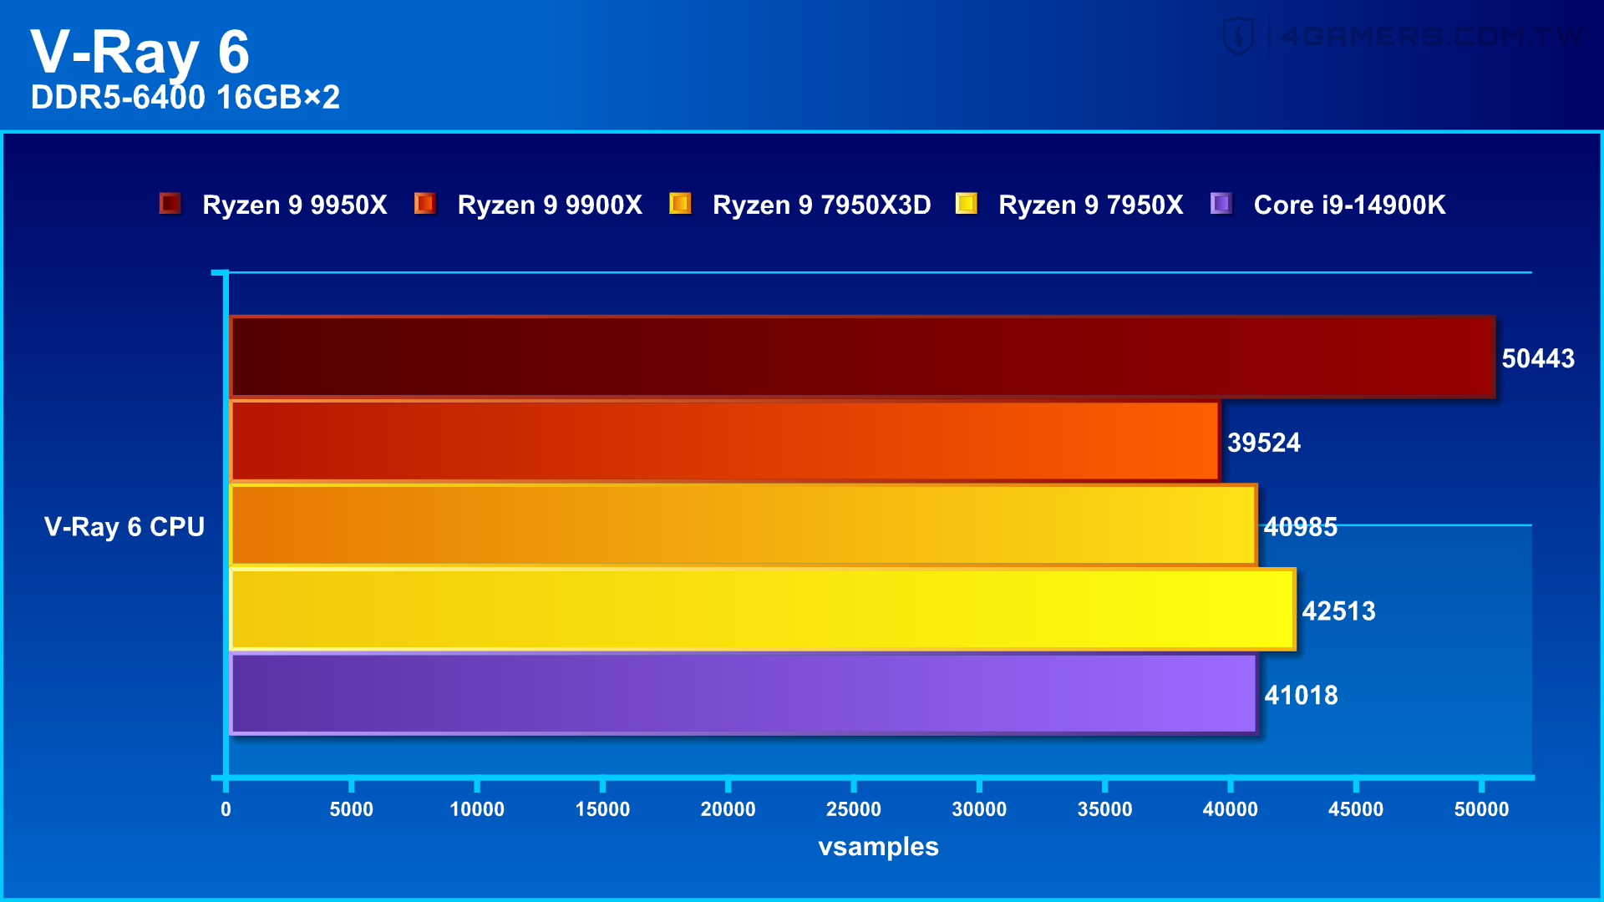Click the 10000 axis tick label
Screen dimensions: 1604x902
tap(477, 809)
